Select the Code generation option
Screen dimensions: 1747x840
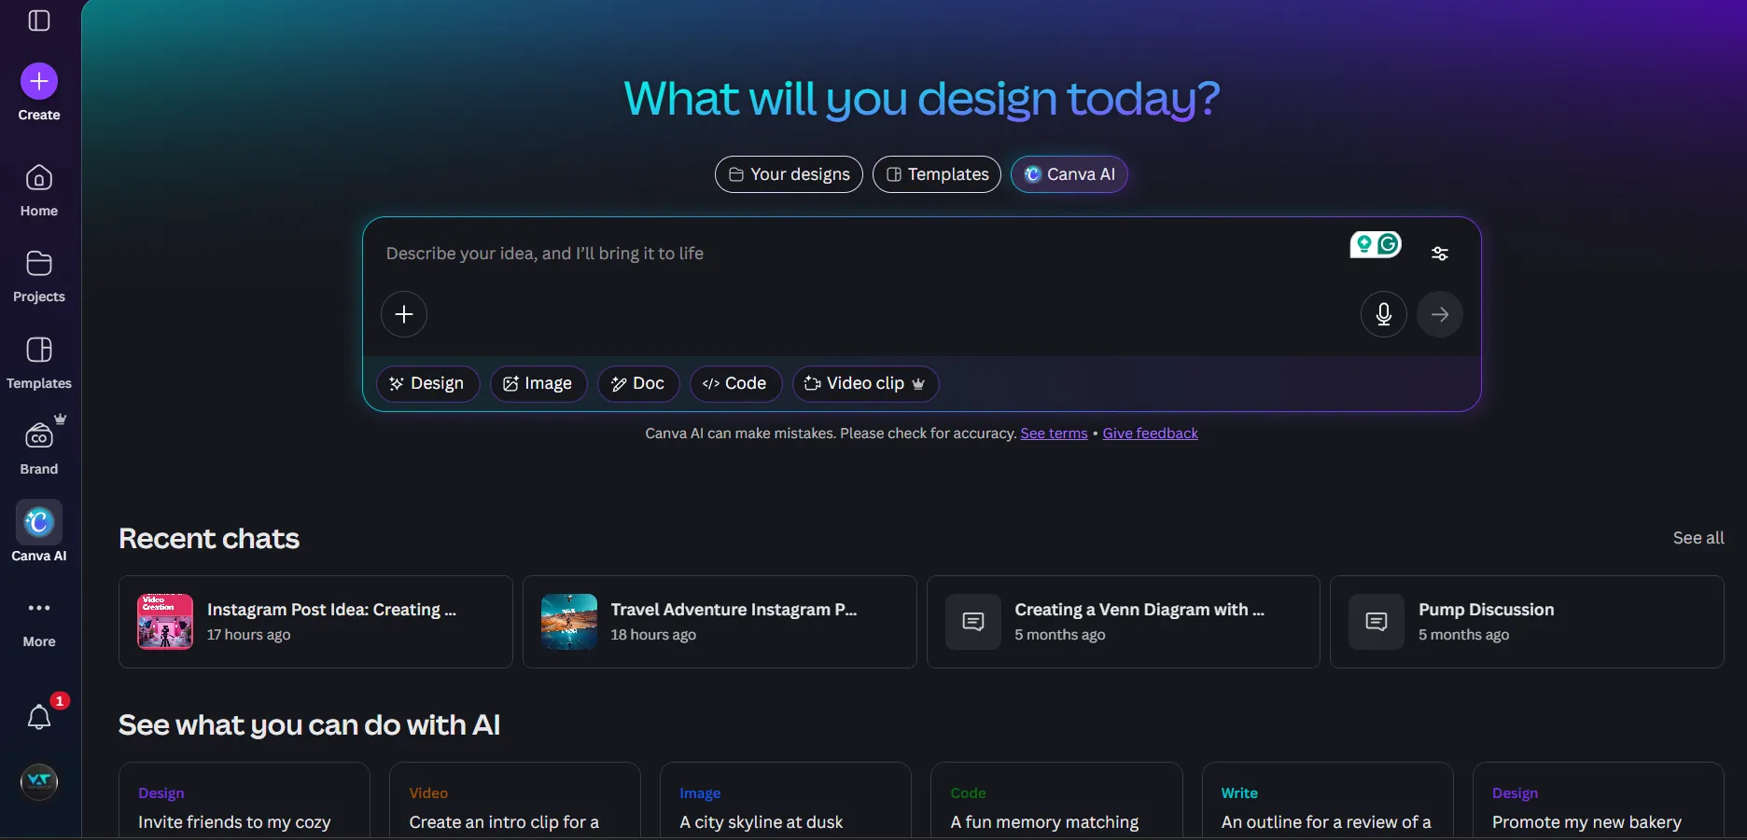pyautogui.click(x=734, y=383)
